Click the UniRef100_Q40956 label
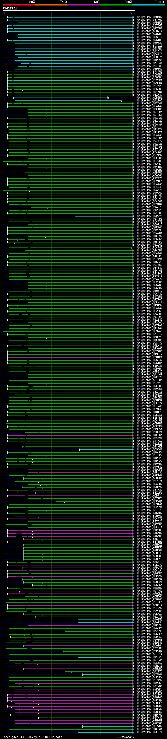This screenshot has height=739, width=167. [x=150, y=619]
